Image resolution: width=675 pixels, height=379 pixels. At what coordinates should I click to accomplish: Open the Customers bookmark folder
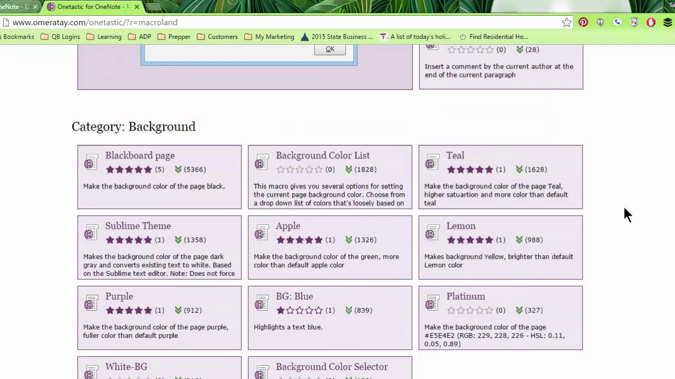(x=217, y=37)
